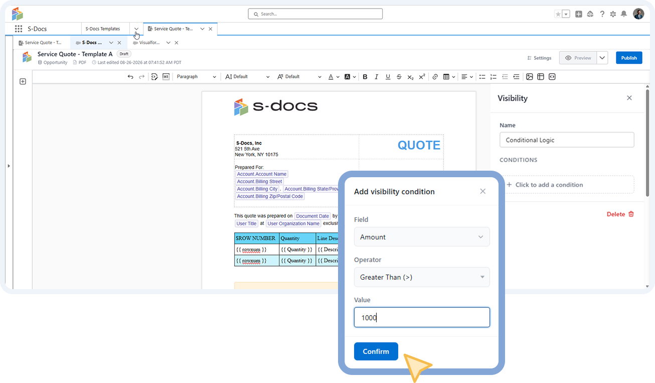655x383 pixels.
Task: Open template Settings
Action: click(x=539, y=58)
